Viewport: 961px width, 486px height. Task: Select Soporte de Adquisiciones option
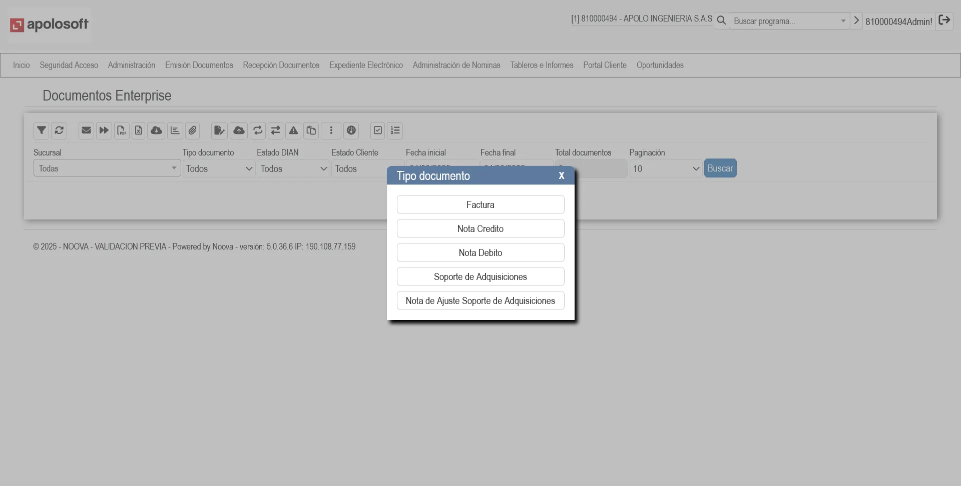pyautogui.click(x=480, y=276)
